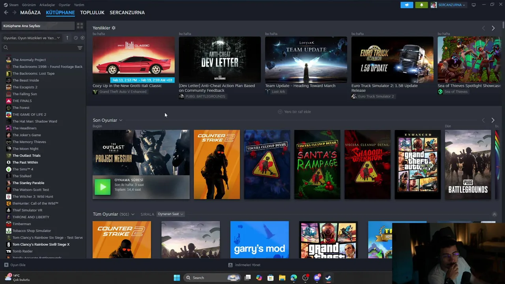
Task: Click the Steam icon on the taskbar
Action: click(328, 278)
